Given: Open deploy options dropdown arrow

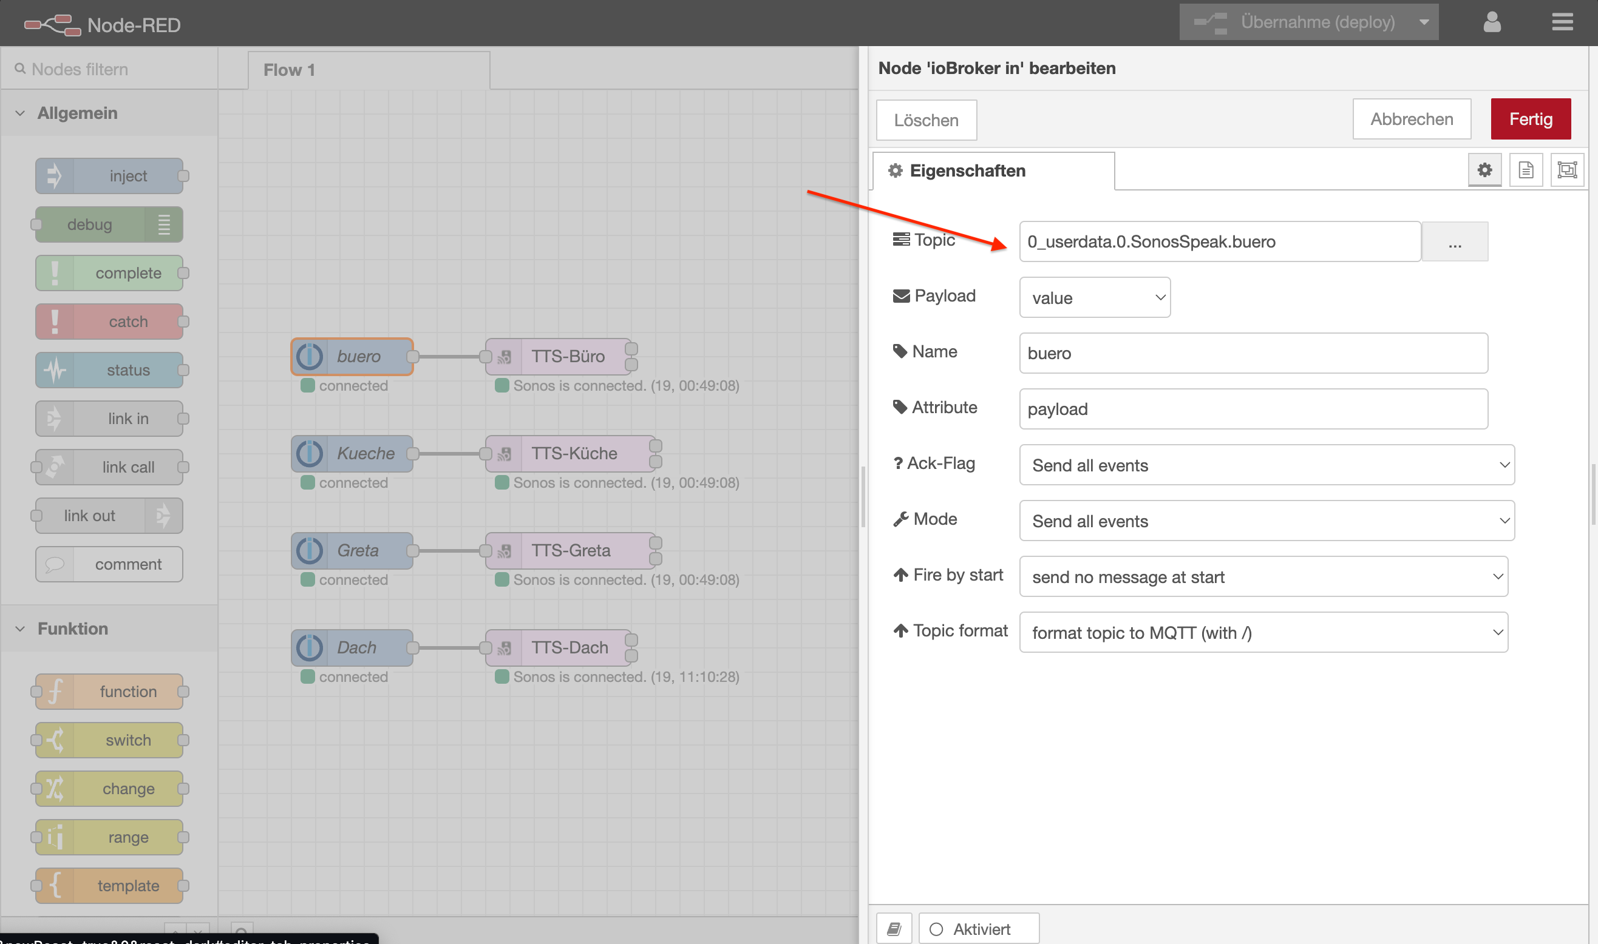Looking at the screenshot, I should 1424,23.
